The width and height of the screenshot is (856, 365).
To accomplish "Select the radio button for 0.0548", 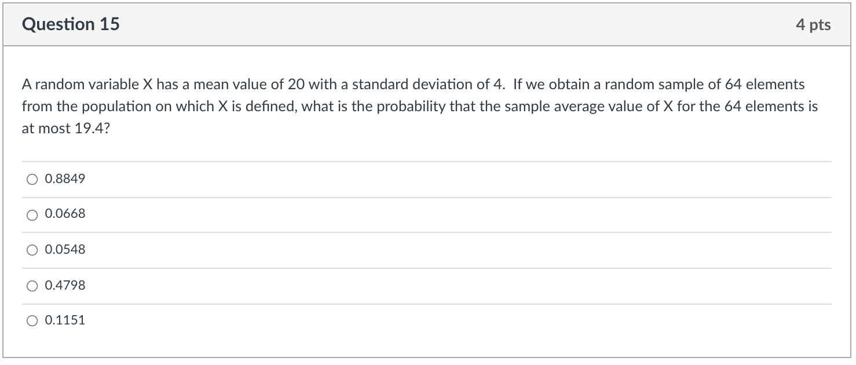I will coord(32,250).
